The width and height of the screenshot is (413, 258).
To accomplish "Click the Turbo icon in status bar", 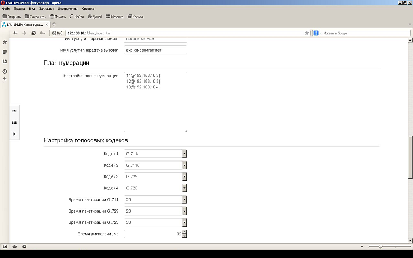I will (x=24, y=247).
